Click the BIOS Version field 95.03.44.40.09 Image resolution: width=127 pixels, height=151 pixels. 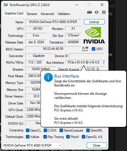(x=53, y=49)
